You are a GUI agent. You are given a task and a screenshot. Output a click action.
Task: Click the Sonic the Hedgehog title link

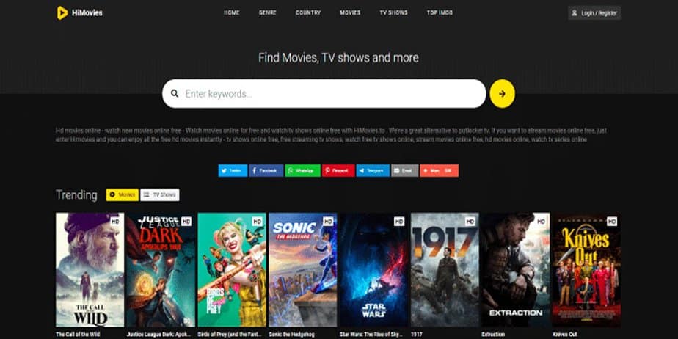293,335
